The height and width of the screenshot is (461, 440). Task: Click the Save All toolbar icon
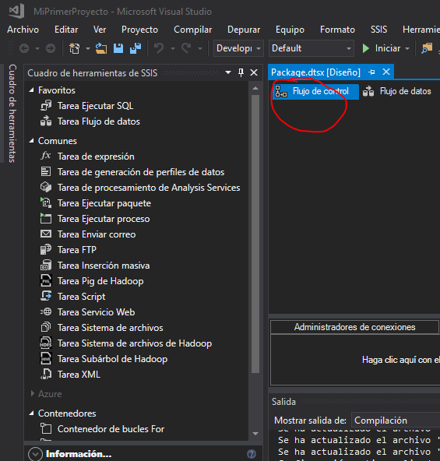[x=136, y=48]
